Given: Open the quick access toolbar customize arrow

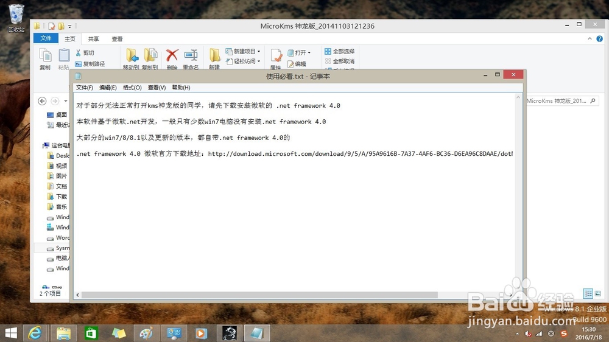Looking at the screenshot, I should pyautogui.click(x=70, y=26).
